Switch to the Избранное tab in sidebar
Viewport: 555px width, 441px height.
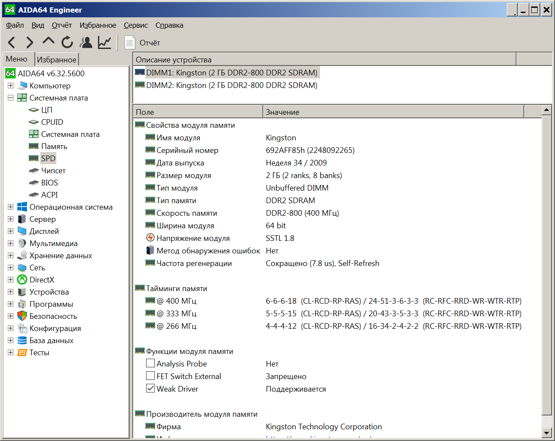56,60
